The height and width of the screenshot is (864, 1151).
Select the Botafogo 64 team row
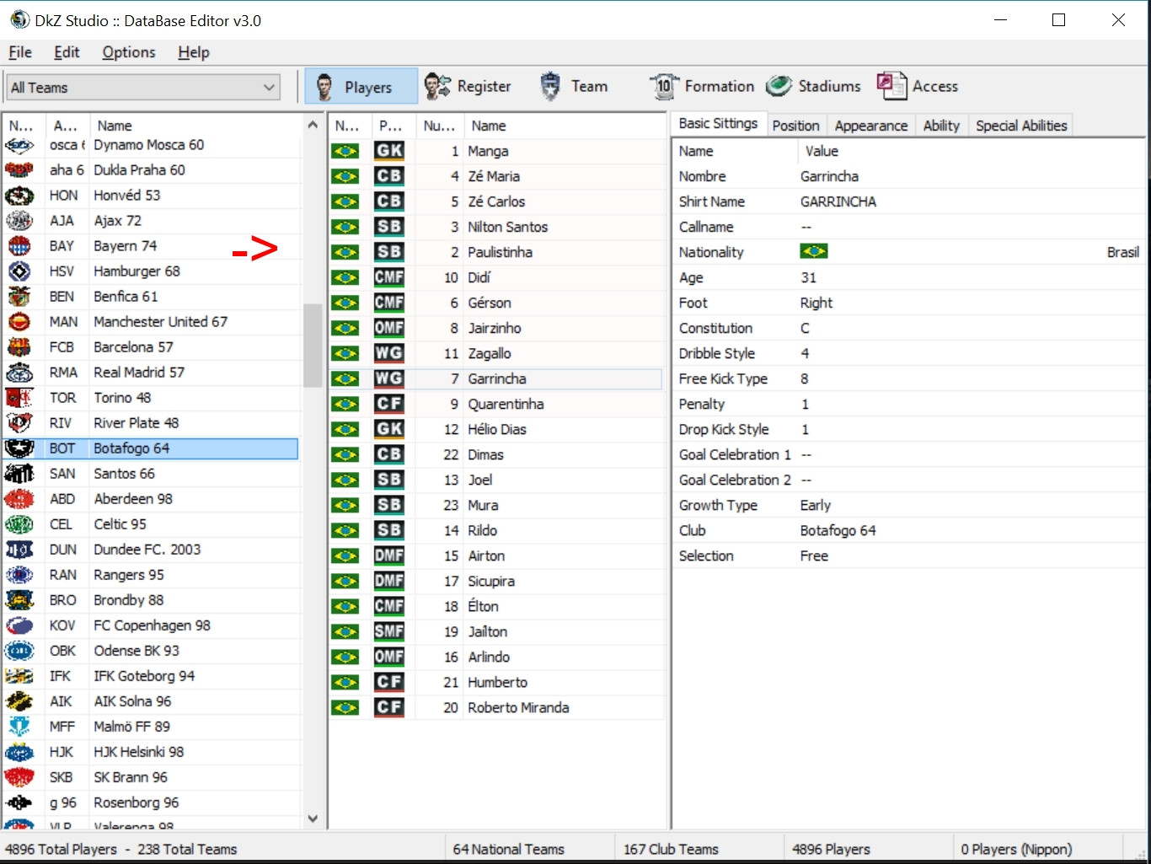(x=152, y=448)
